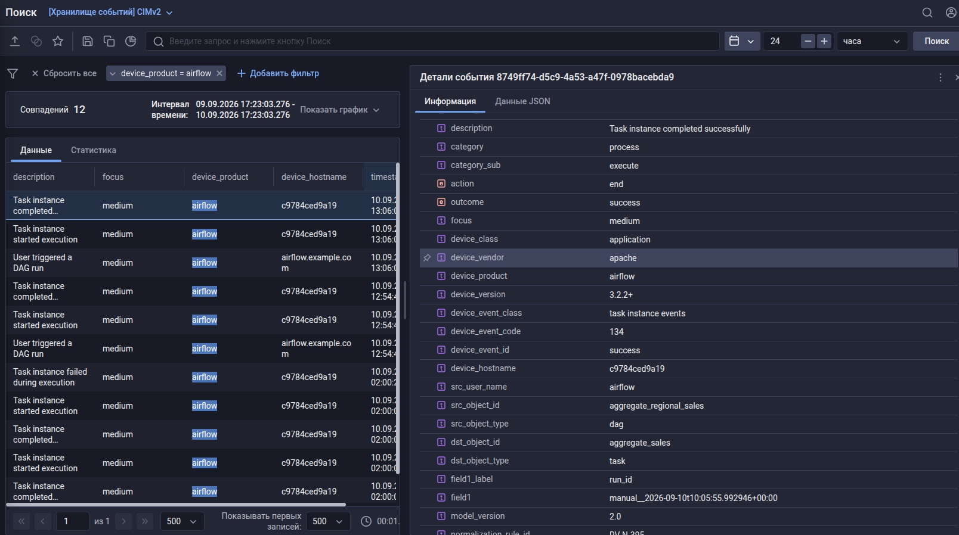Click the calendar date picker icon

(734, 41)
